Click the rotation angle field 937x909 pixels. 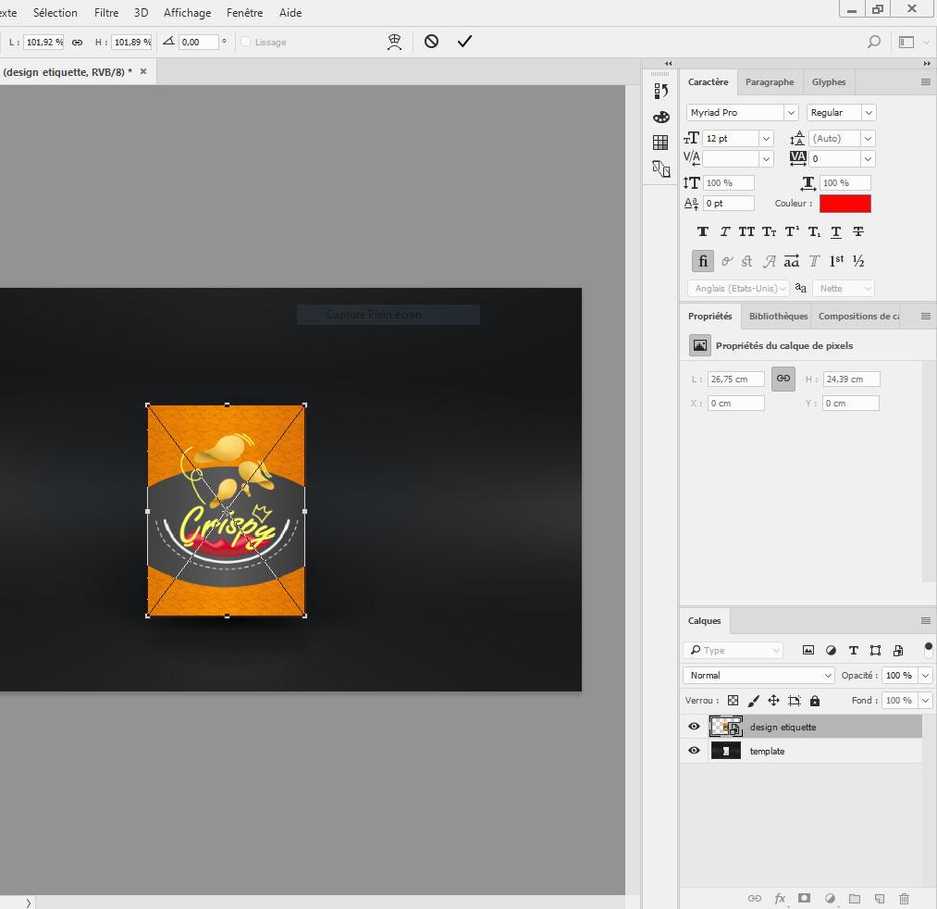click(x=198, y=43)
